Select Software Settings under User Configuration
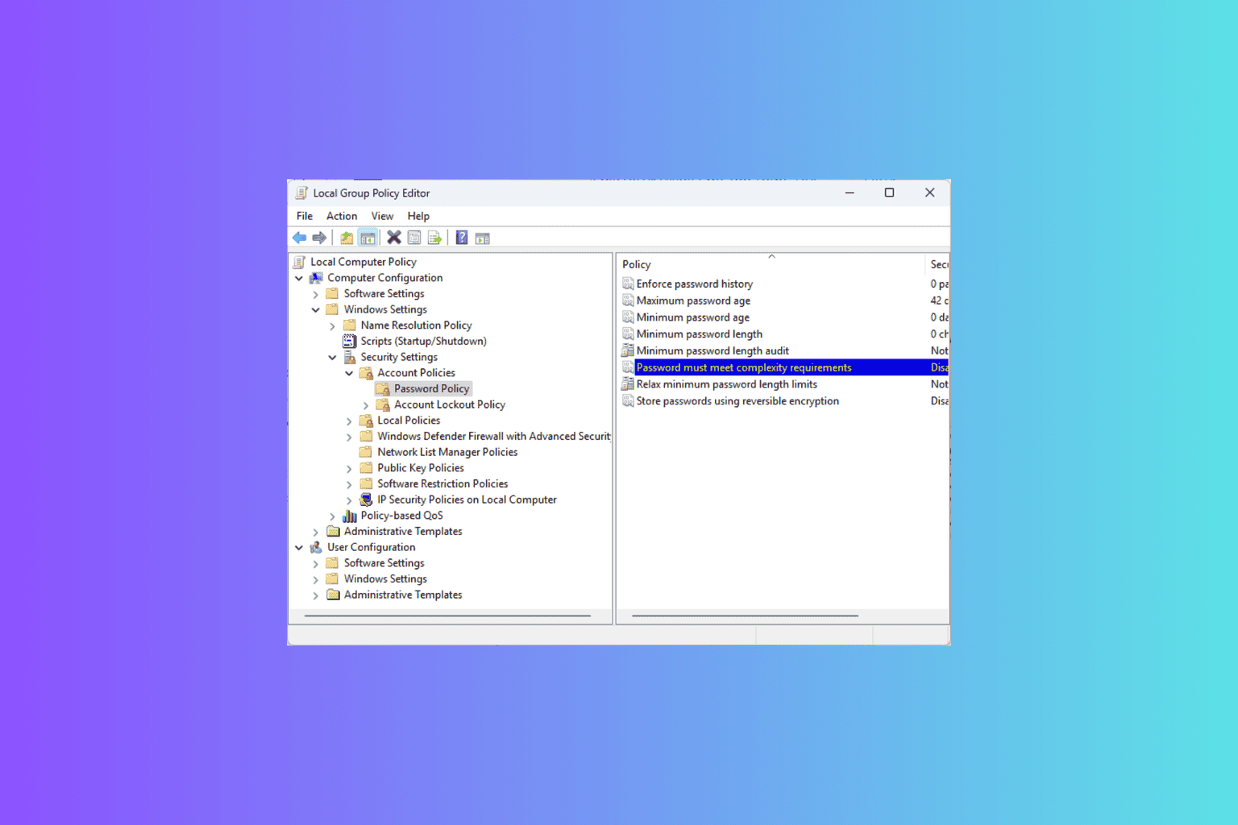1238x825 pixels. [x=384, y=563]
